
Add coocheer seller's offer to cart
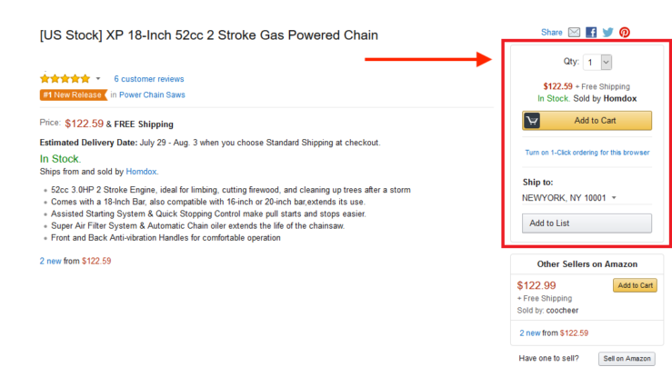click(635, 285)
